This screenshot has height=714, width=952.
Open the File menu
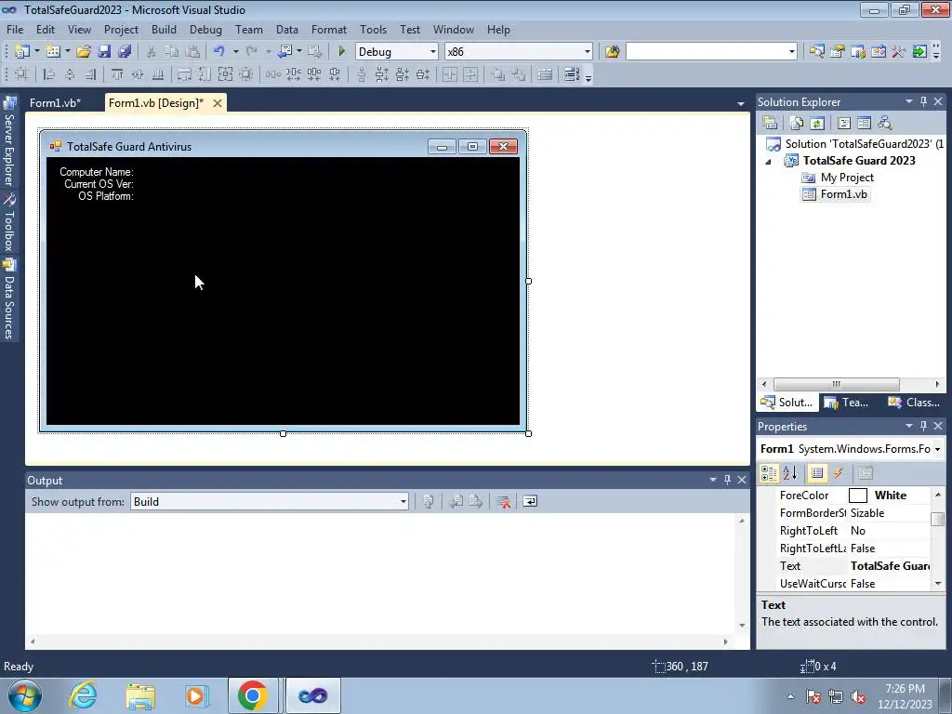(x=15, y=29)
